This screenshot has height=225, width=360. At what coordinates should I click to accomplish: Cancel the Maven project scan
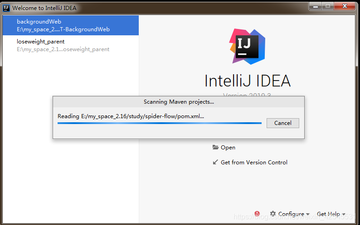click(282, 123)
